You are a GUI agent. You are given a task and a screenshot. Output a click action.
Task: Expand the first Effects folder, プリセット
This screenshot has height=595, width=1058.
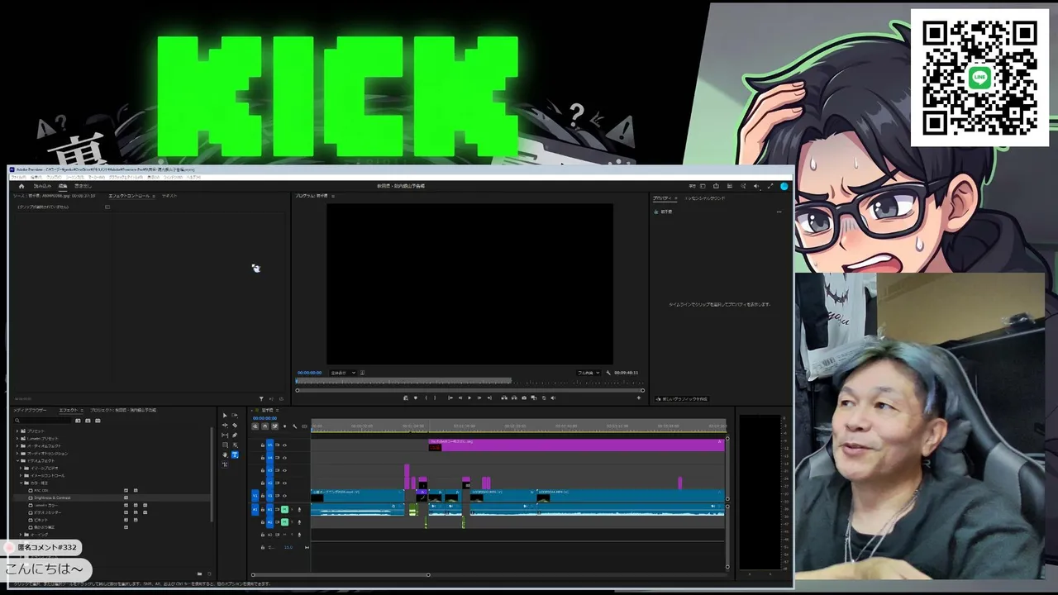(x=17, y=431)
